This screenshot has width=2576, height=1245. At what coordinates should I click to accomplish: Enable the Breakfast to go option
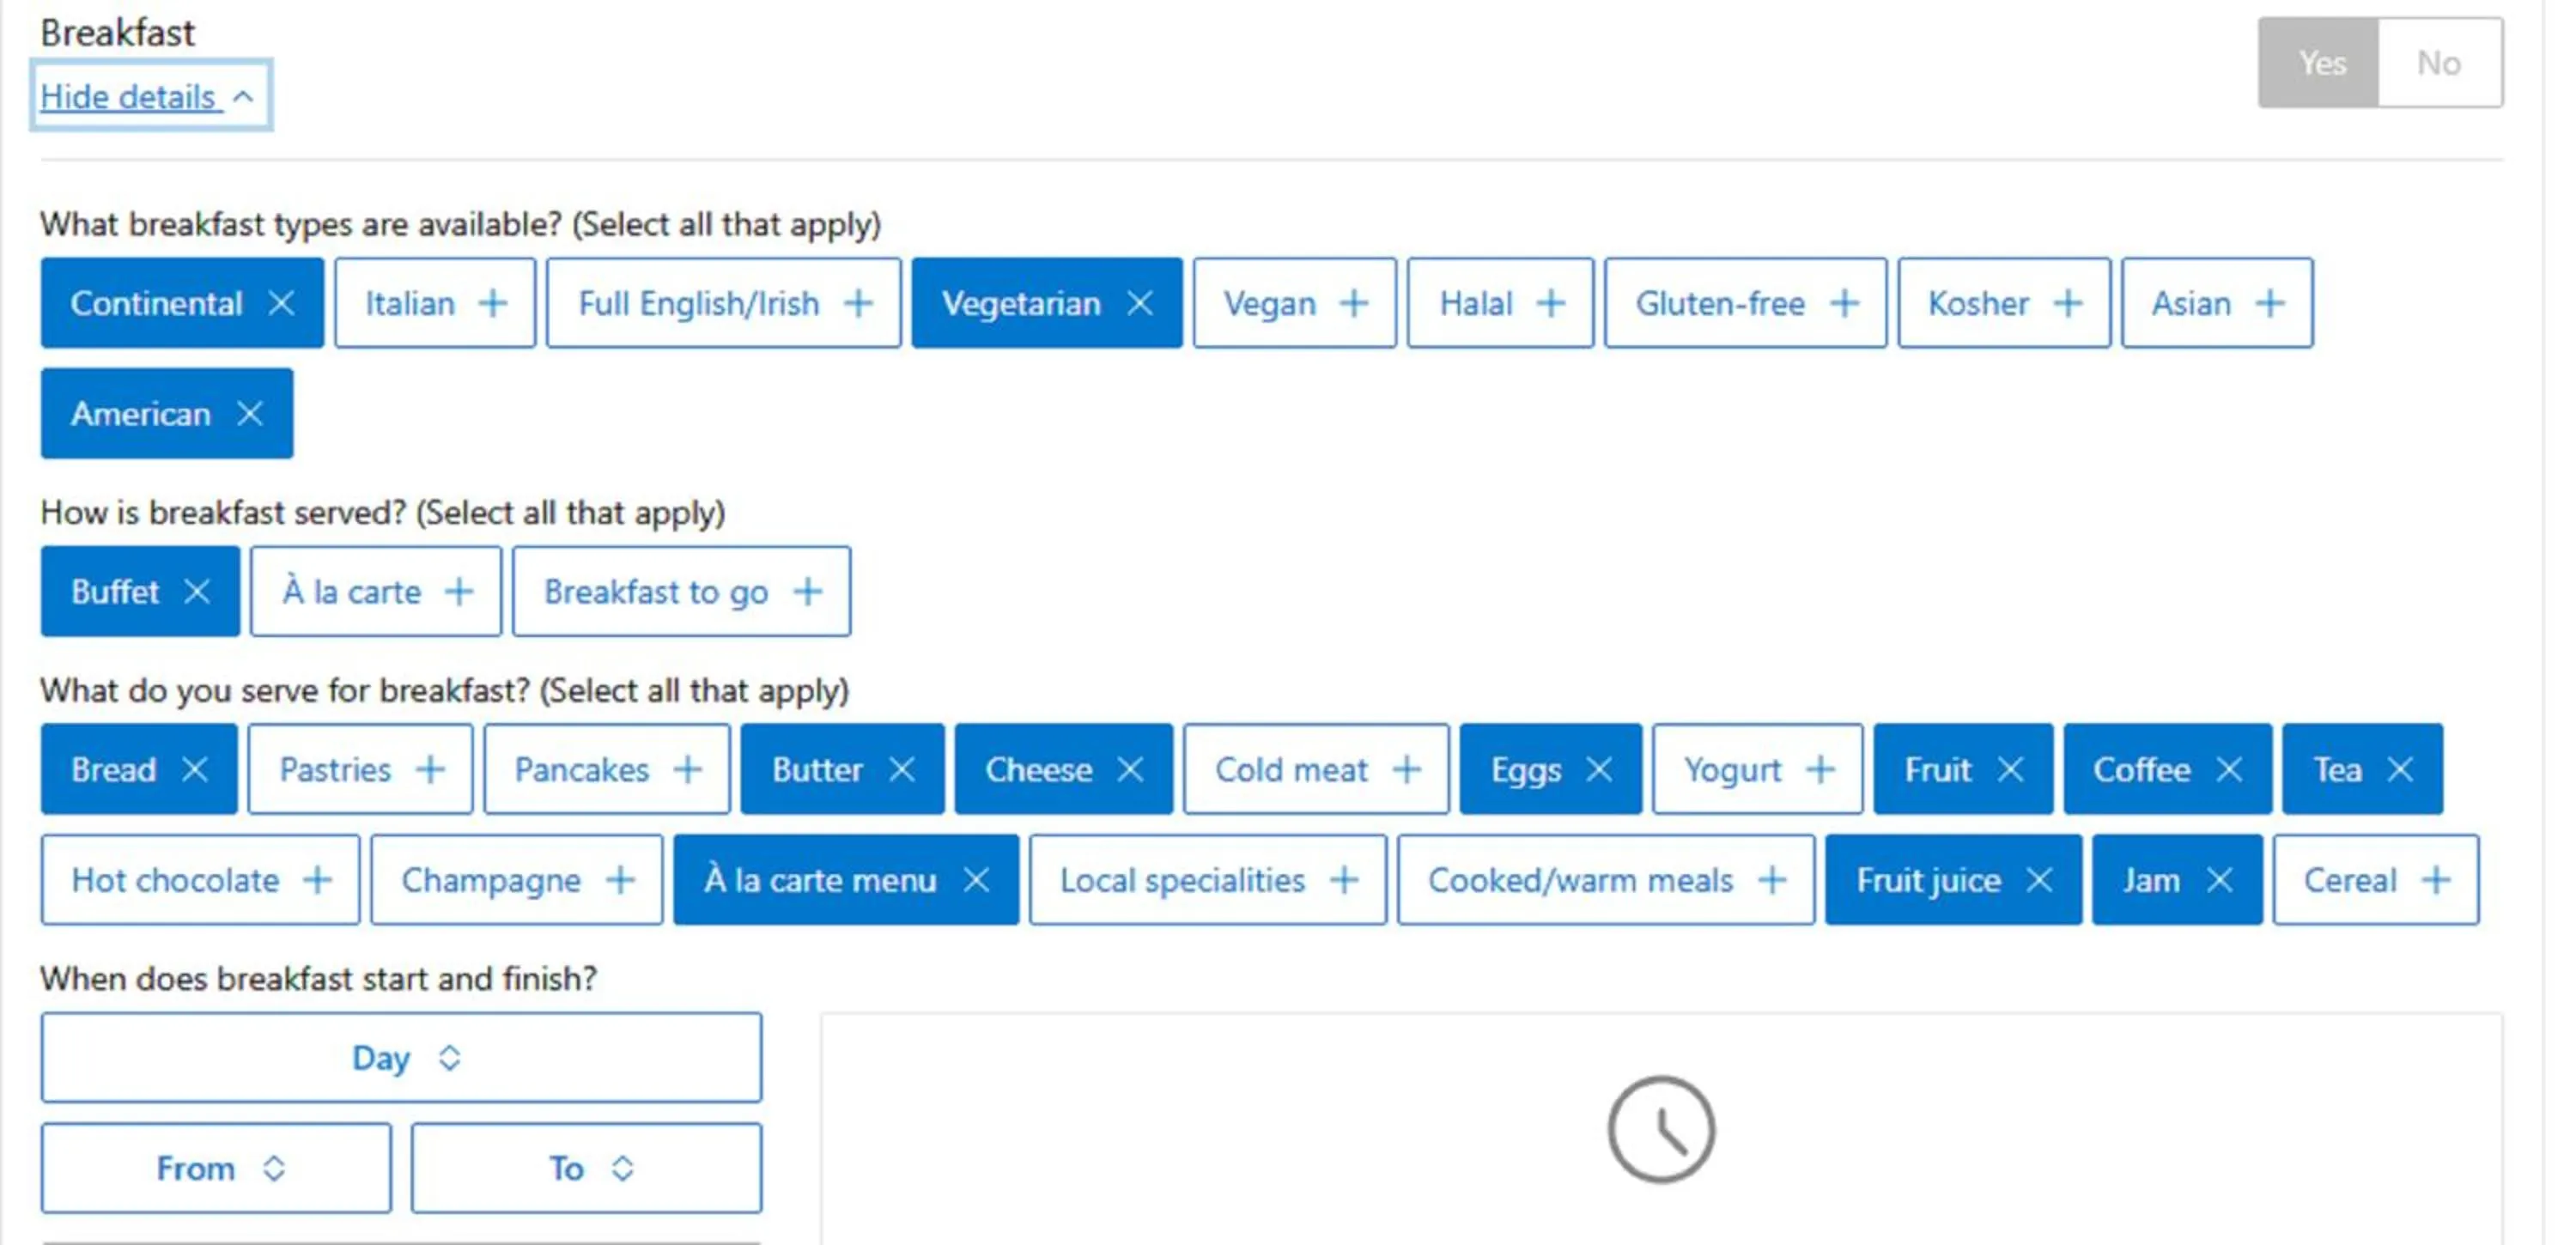tap(680, 592)
